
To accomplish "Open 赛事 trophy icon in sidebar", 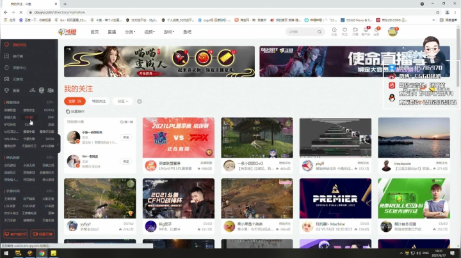I will pyautogui.click(x=6, y=90).
